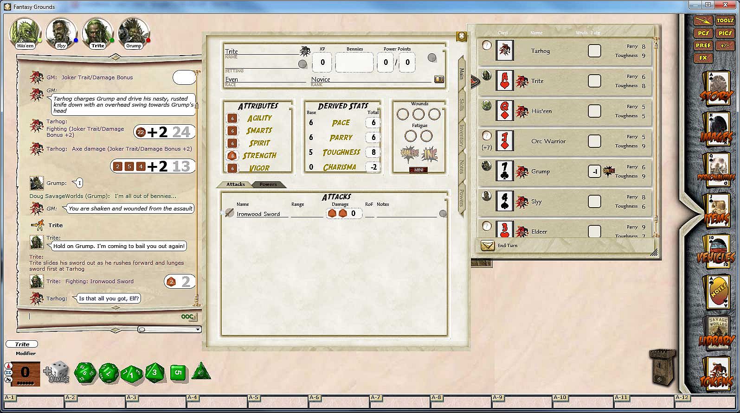Click the XP value field

pos(322,62)
